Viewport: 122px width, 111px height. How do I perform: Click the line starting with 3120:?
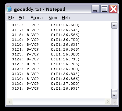pos(45,45)
